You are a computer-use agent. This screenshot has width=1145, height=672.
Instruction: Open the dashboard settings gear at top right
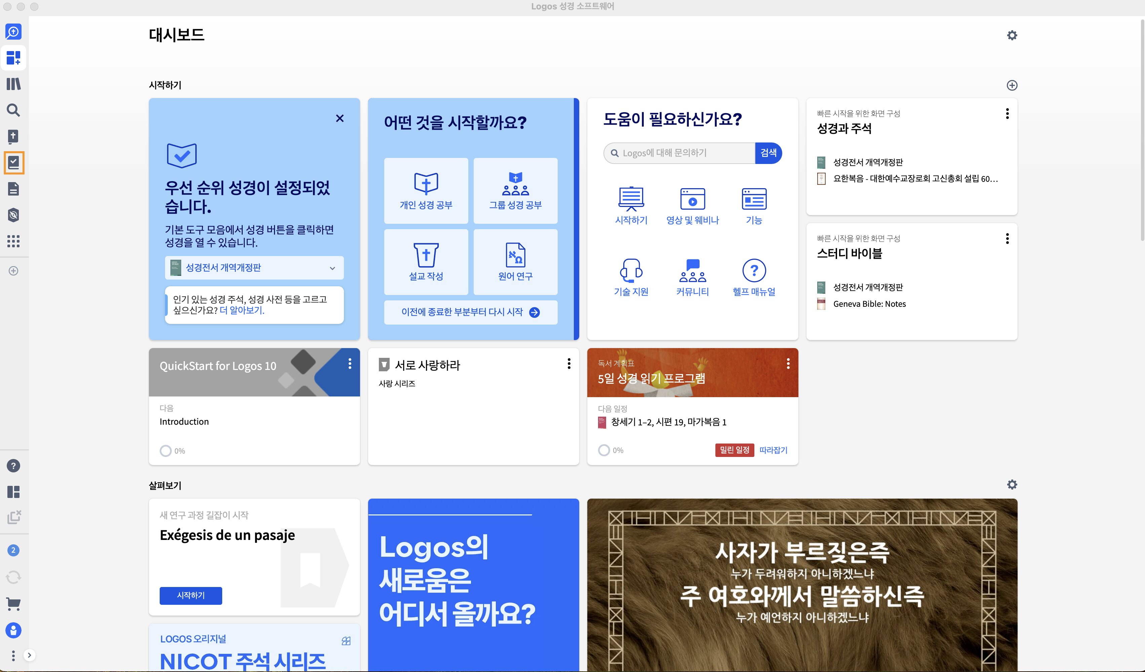1012,35
